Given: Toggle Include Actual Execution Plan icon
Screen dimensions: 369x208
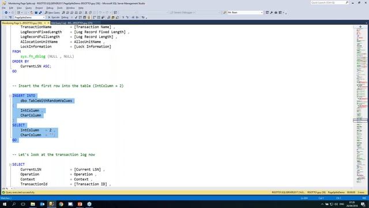Looking at the screenshot, I should click(95, 17).
